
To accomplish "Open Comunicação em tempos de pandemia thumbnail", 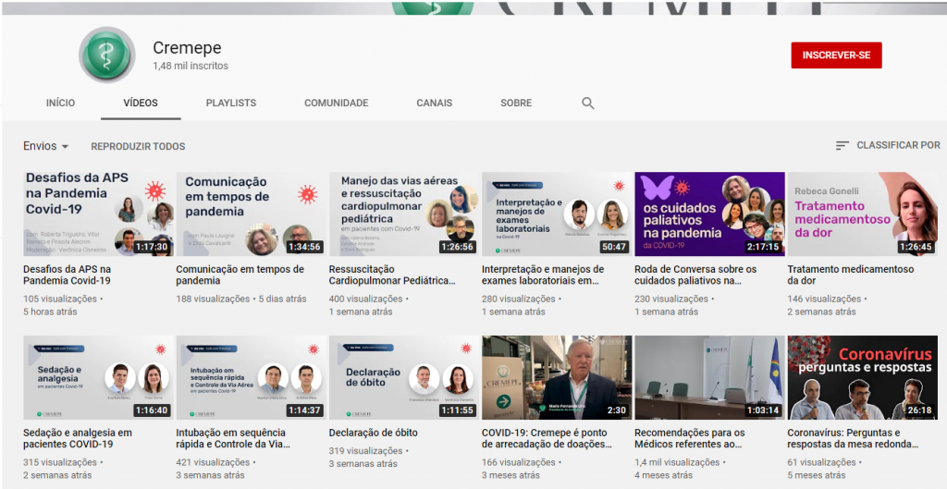I will coord(252,214).
